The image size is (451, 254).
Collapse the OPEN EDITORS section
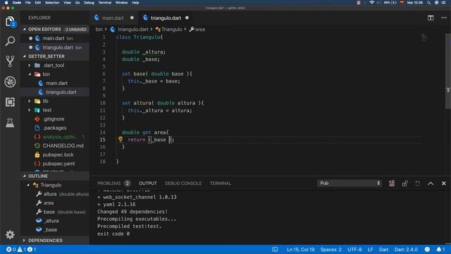click(x=55, y=30)
